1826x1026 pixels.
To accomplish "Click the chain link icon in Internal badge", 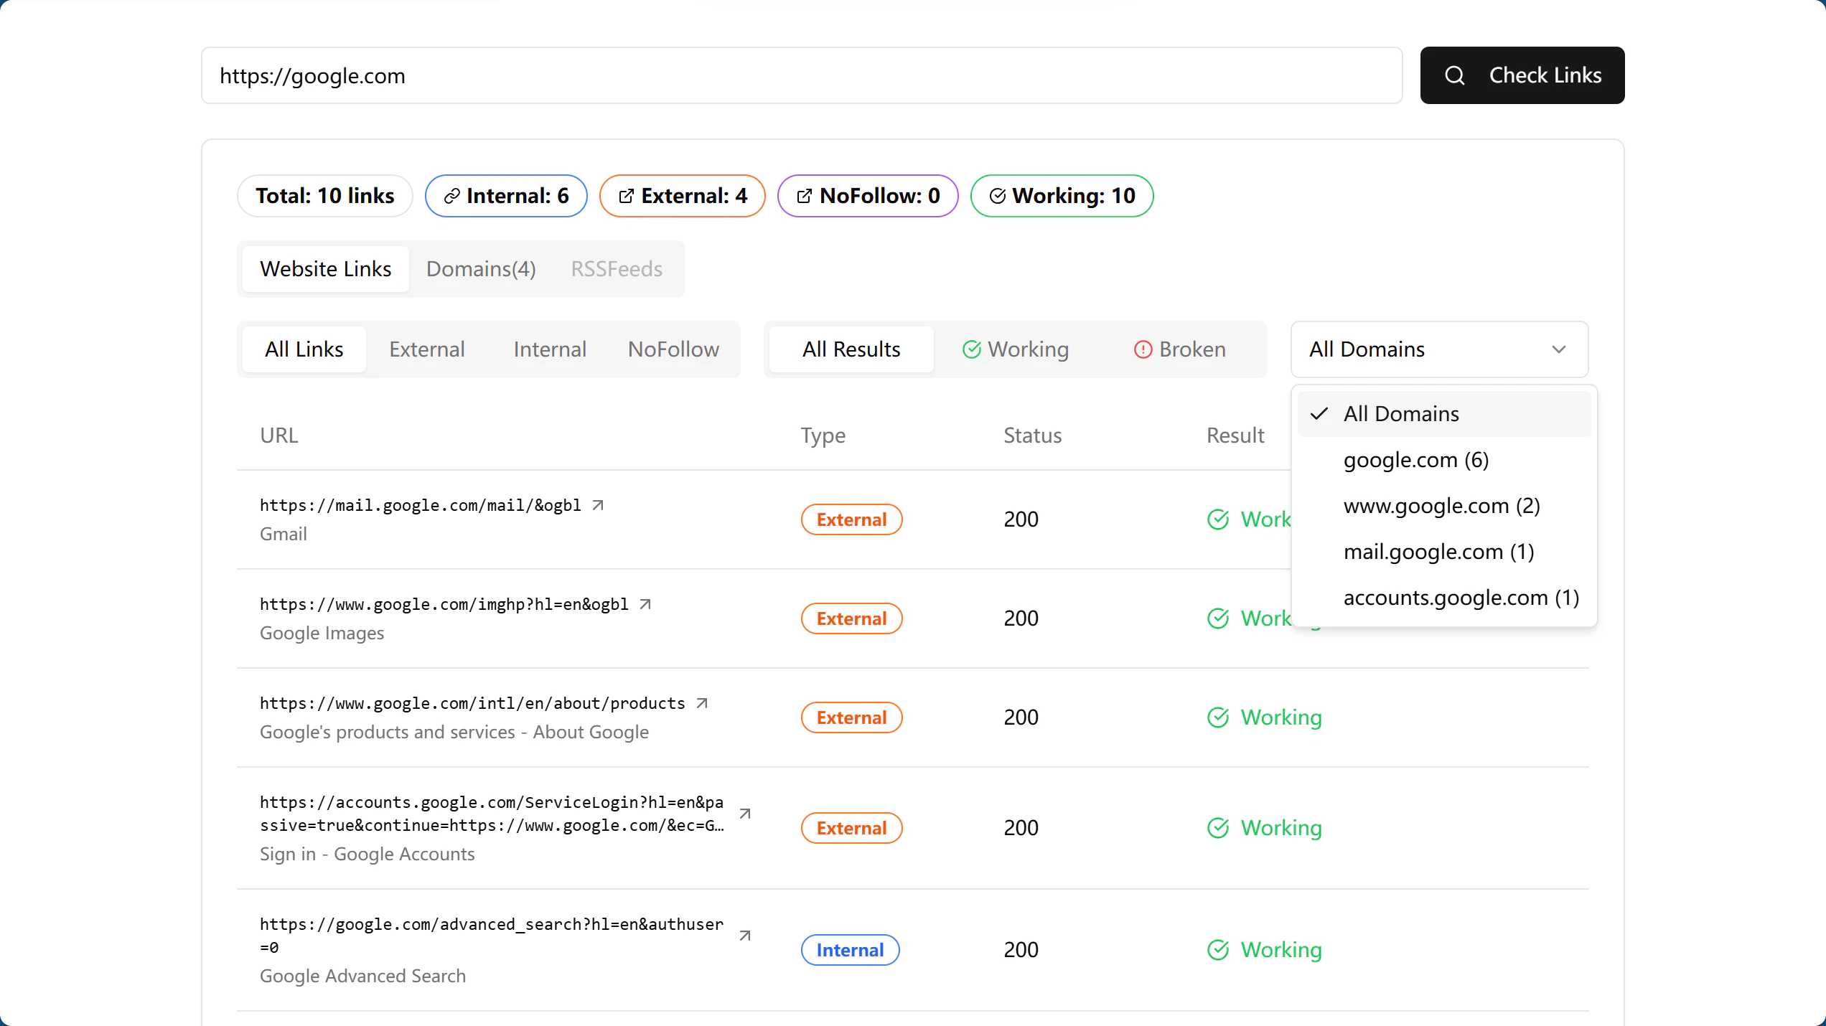I will pos(451,196).
